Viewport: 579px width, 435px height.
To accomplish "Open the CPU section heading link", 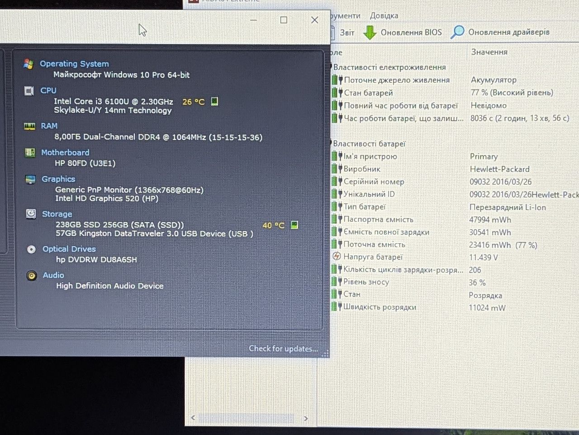I will [48, 90].
